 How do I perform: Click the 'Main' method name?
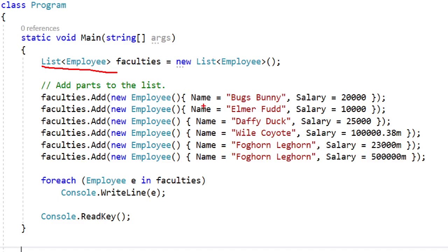tap(91, 38)
